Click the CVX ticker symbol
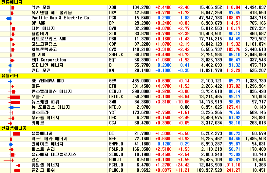Image resolution: width=267 pixels, height=173 pixels. click(113, 50)
